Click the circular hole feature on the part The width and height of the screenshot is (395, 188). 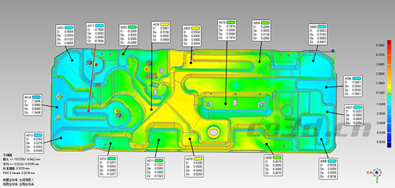(x=215, y=131)
